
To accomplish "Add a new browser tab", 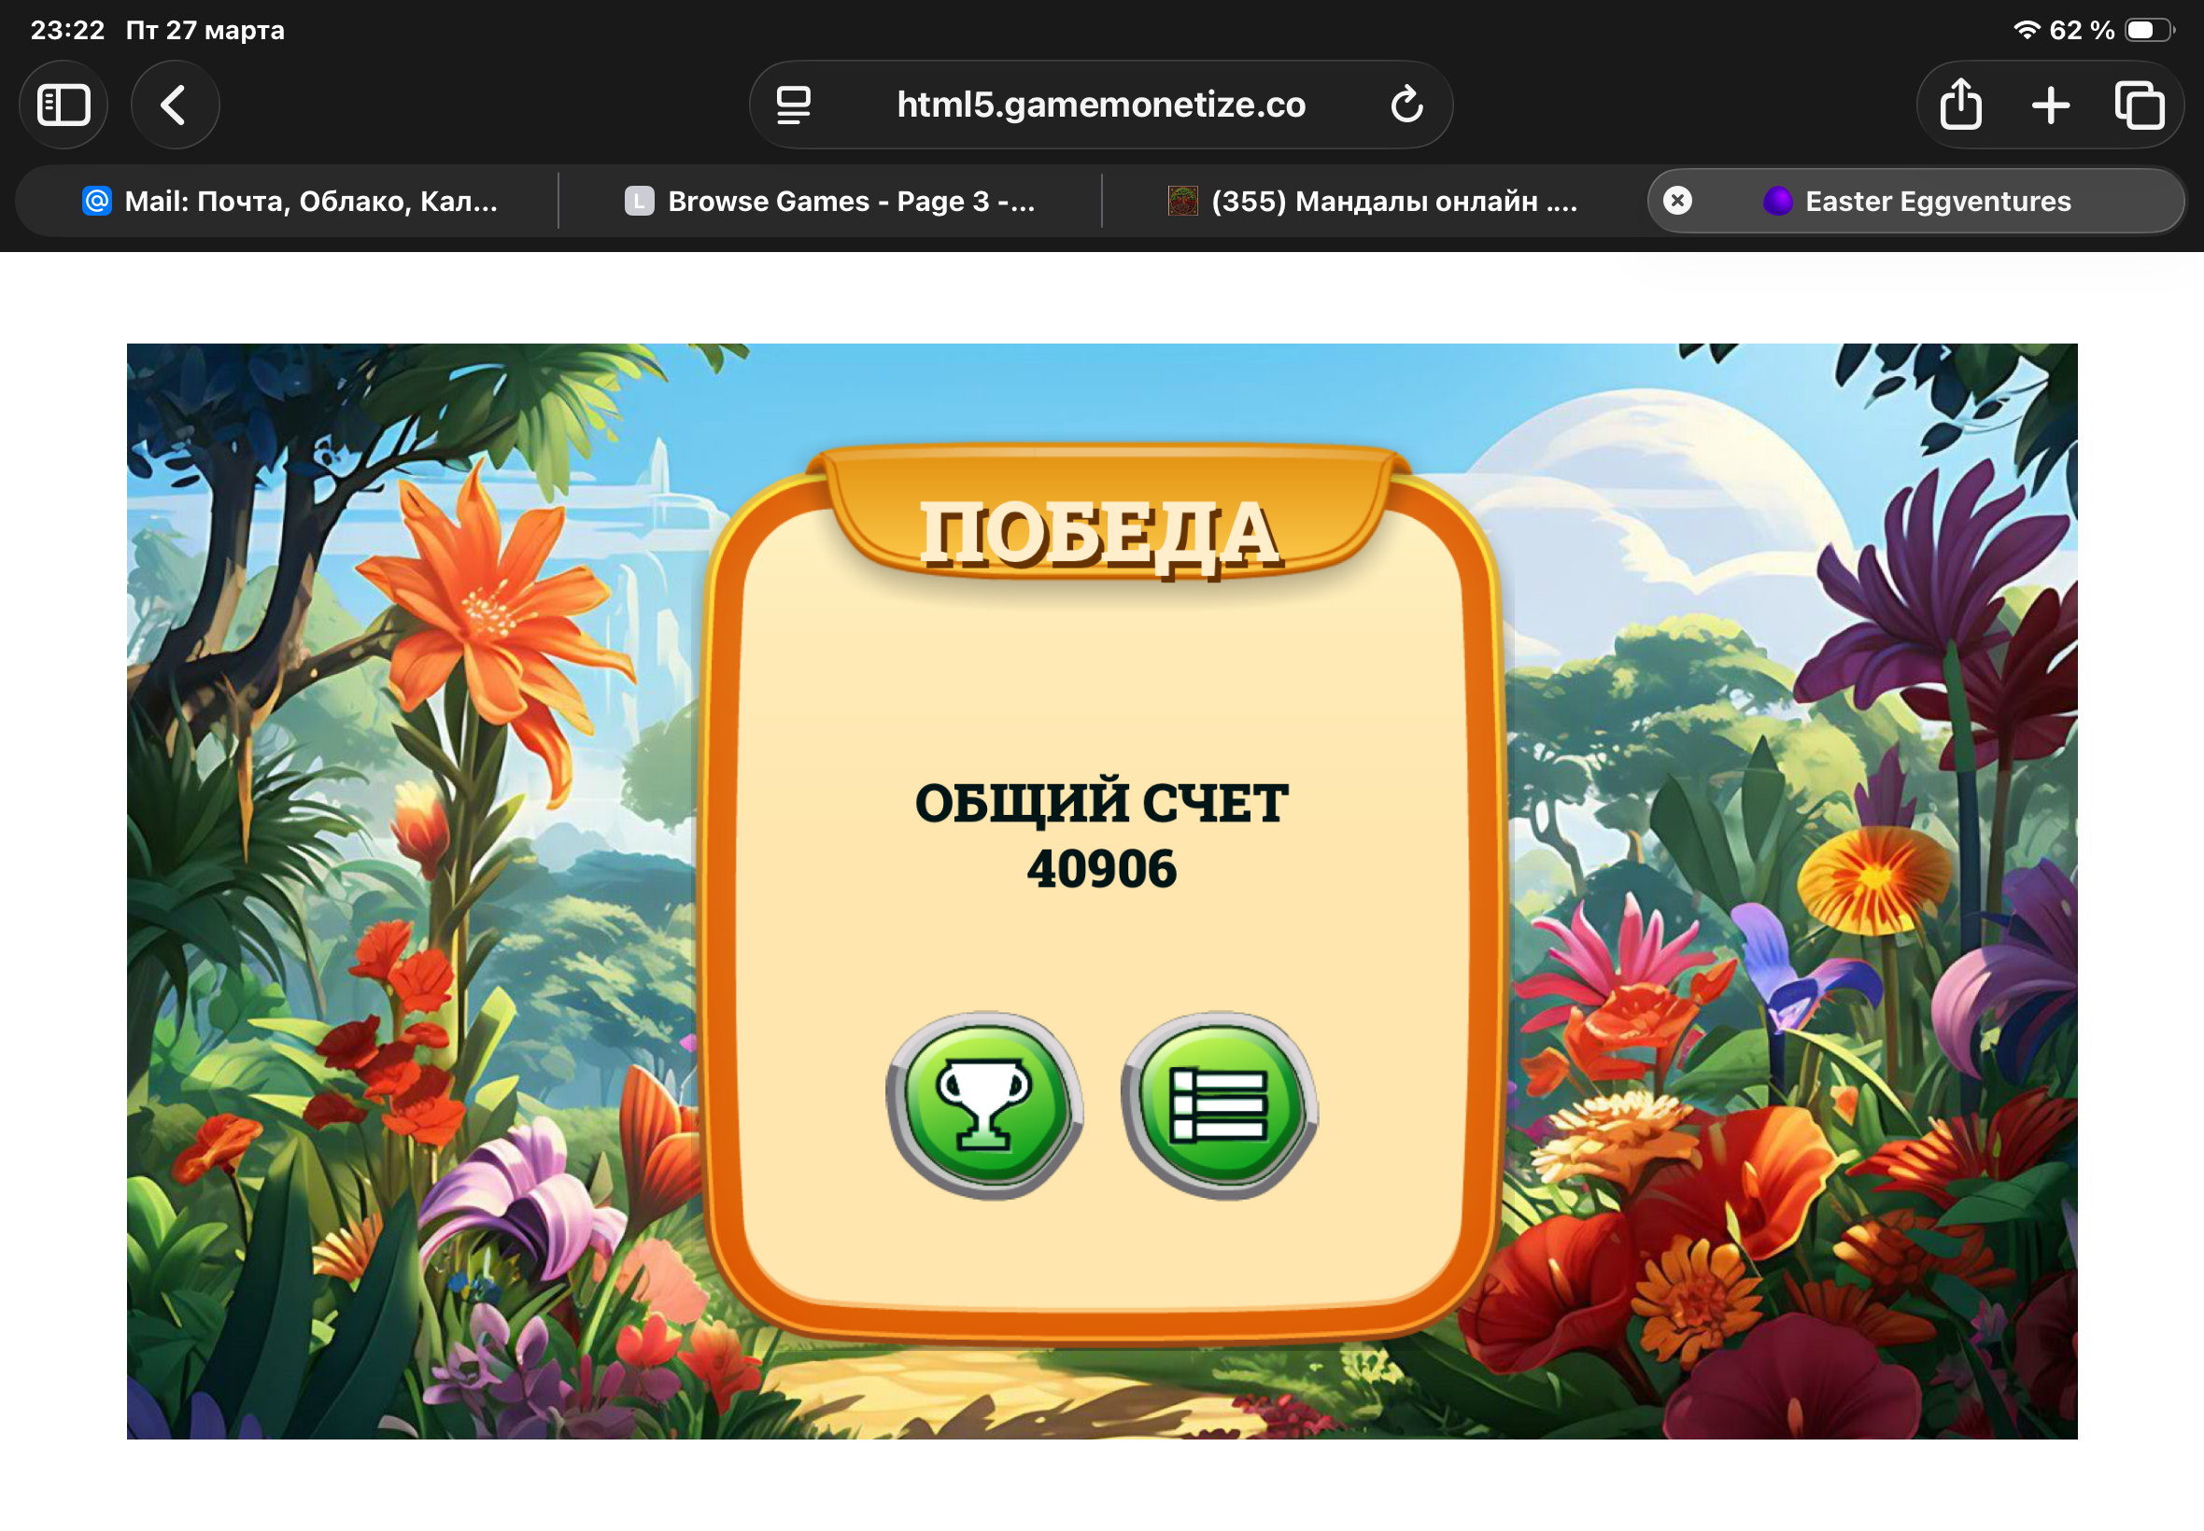I will [x=2050, y=105].
